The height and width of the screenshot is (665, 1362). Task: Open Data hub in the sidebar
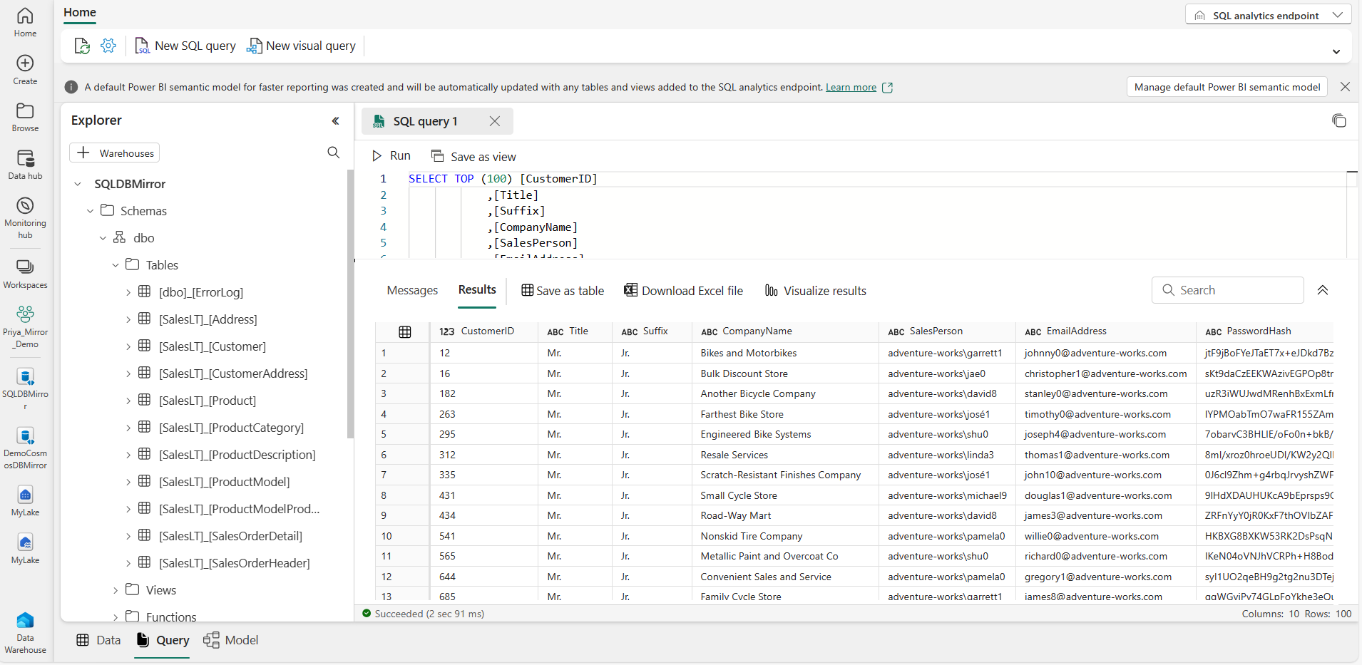point(25,165)
